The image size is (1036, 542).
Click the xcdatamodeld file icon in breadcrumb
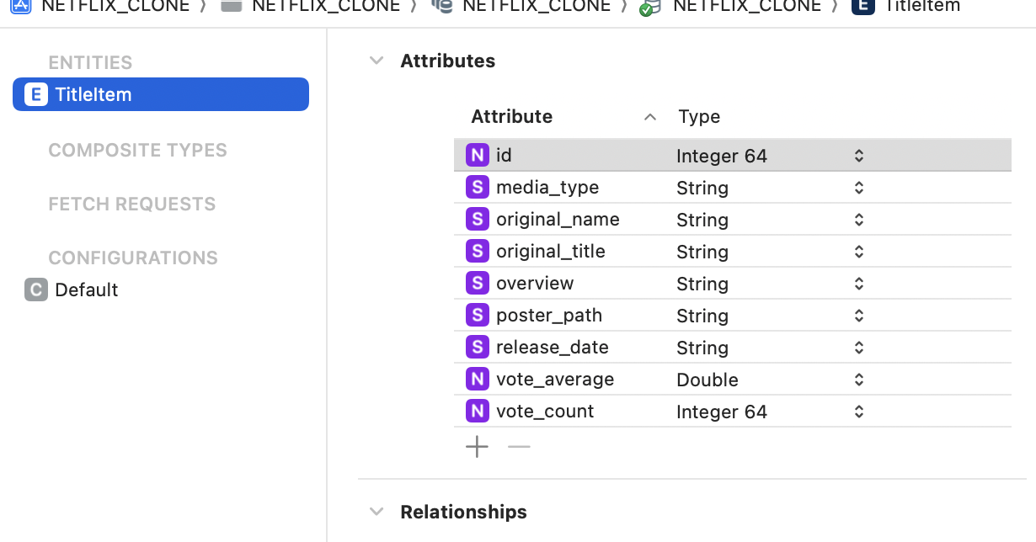point(441,6)
